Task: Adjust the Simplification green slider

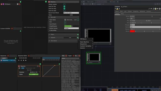Action: [x=71, y=26]
